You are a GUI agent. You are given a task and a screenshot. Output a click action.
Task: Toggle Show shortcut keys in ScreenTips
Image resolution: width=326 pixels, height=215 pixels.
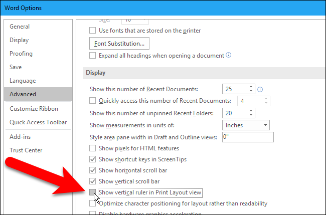(x=92, y=159)
